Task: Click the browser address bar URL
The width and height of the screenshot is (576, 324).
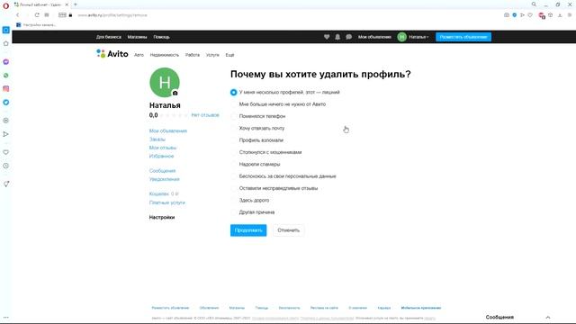Action: coord(112,15)
